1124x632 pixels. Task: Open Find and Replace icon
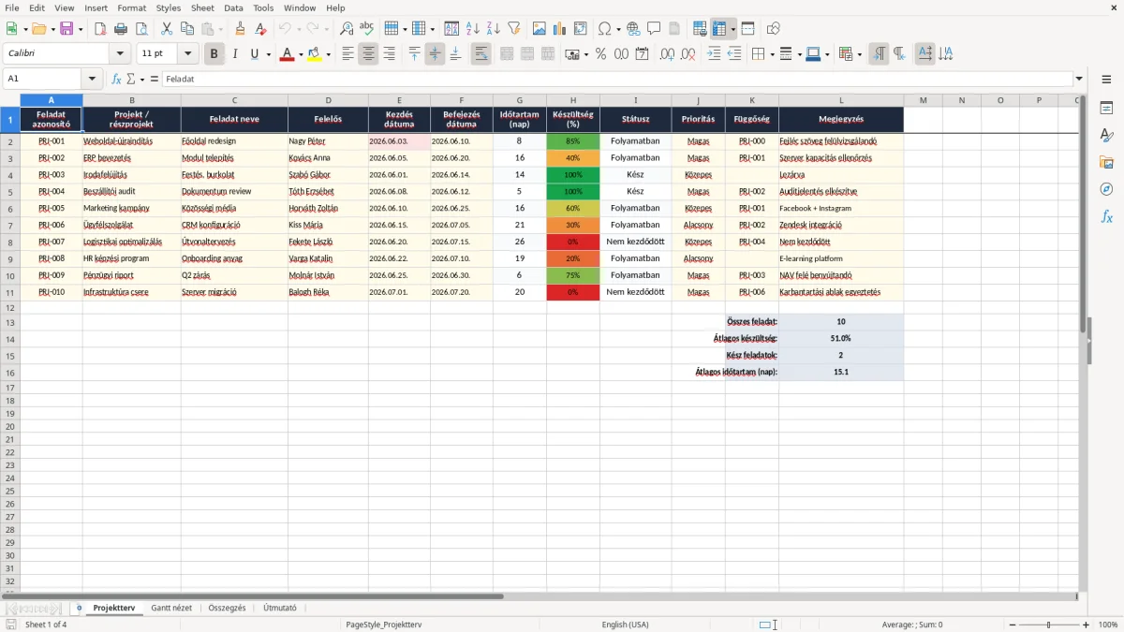pos(347,29)
